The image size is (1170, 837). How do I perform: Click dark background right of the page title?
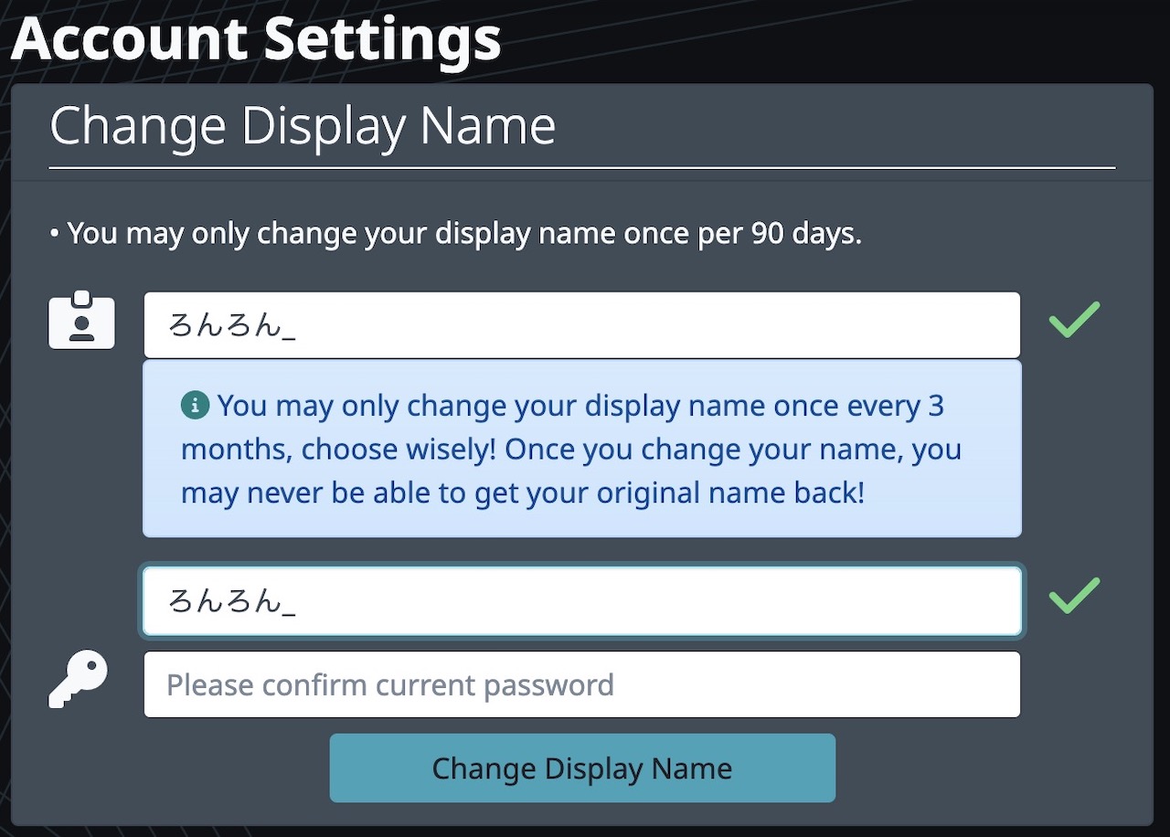click(x=823, y=40)
